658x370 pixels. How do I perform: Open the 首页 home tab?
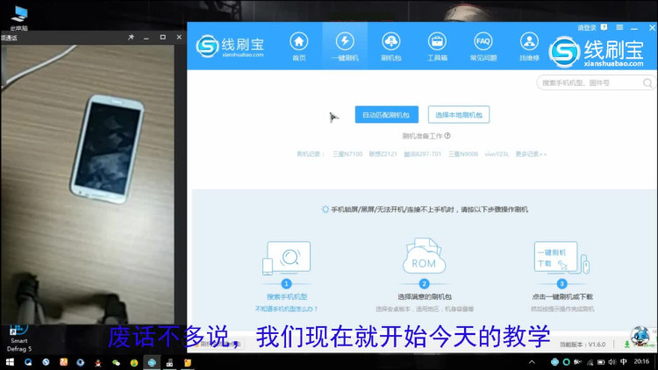[x=299, y=46]
